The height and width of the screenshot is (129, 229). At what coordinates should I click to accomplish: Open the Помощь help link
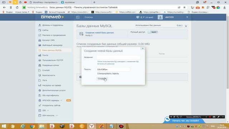point(89,17)
